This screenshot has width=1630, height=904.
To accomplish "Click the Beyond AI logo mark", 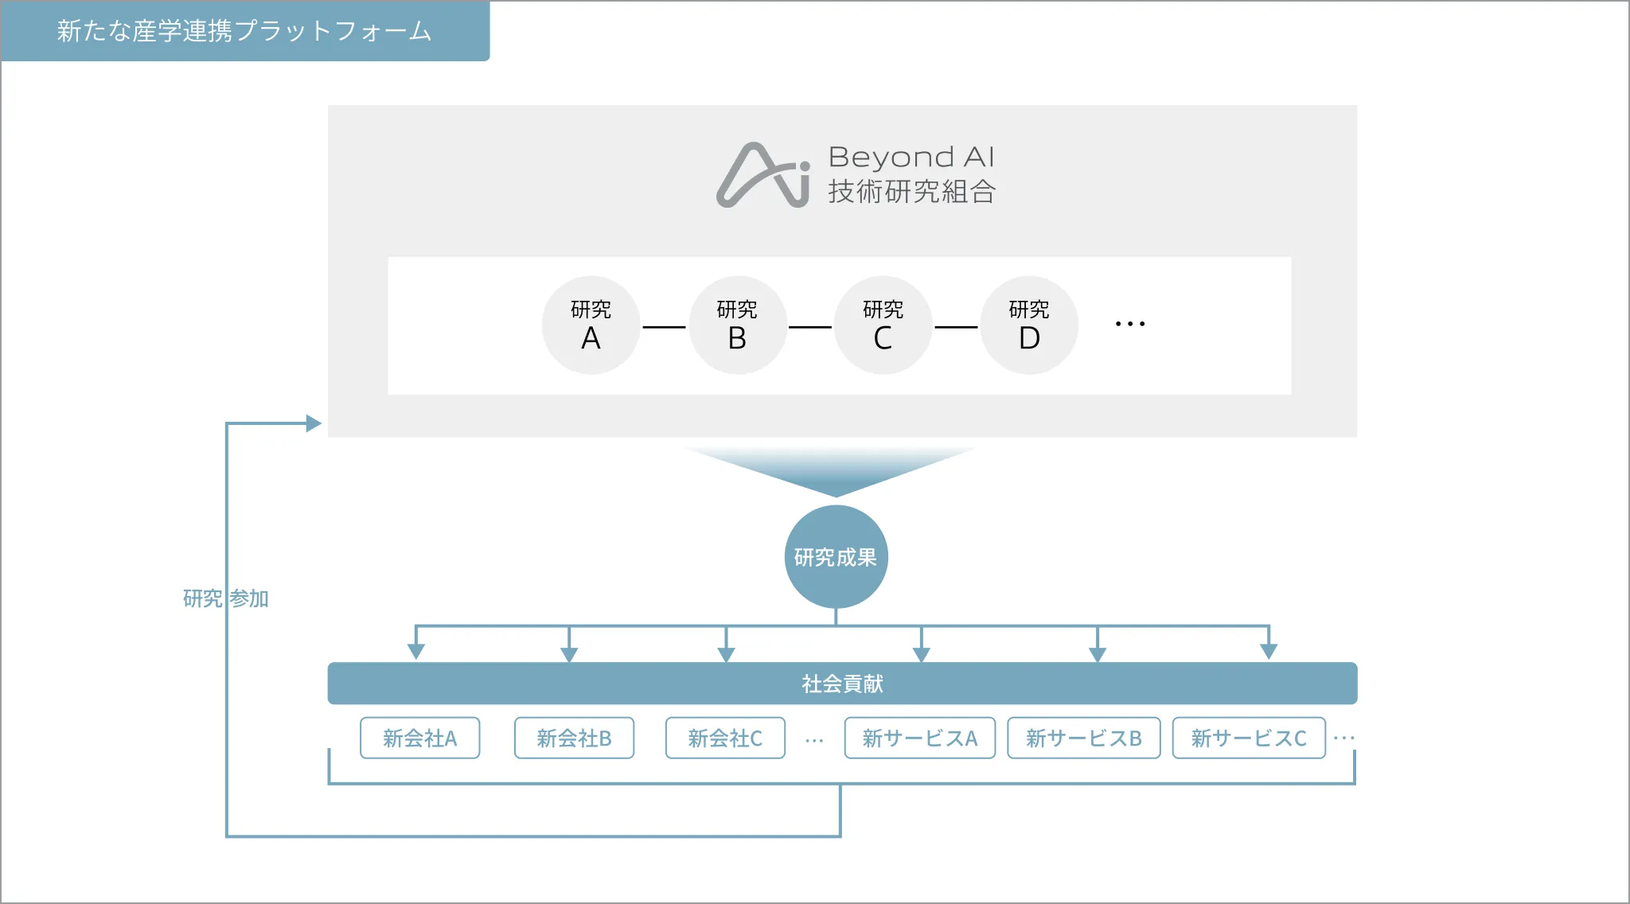I will point(764,175).
